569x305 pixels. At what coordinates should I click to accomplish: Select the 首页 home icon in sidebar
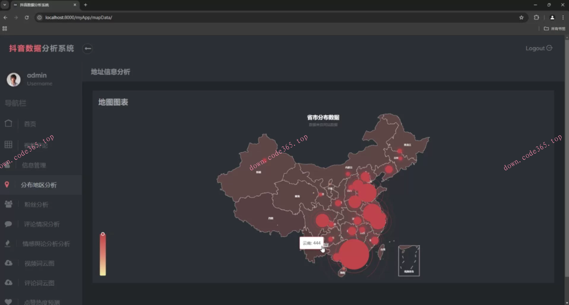pos(8,124)
